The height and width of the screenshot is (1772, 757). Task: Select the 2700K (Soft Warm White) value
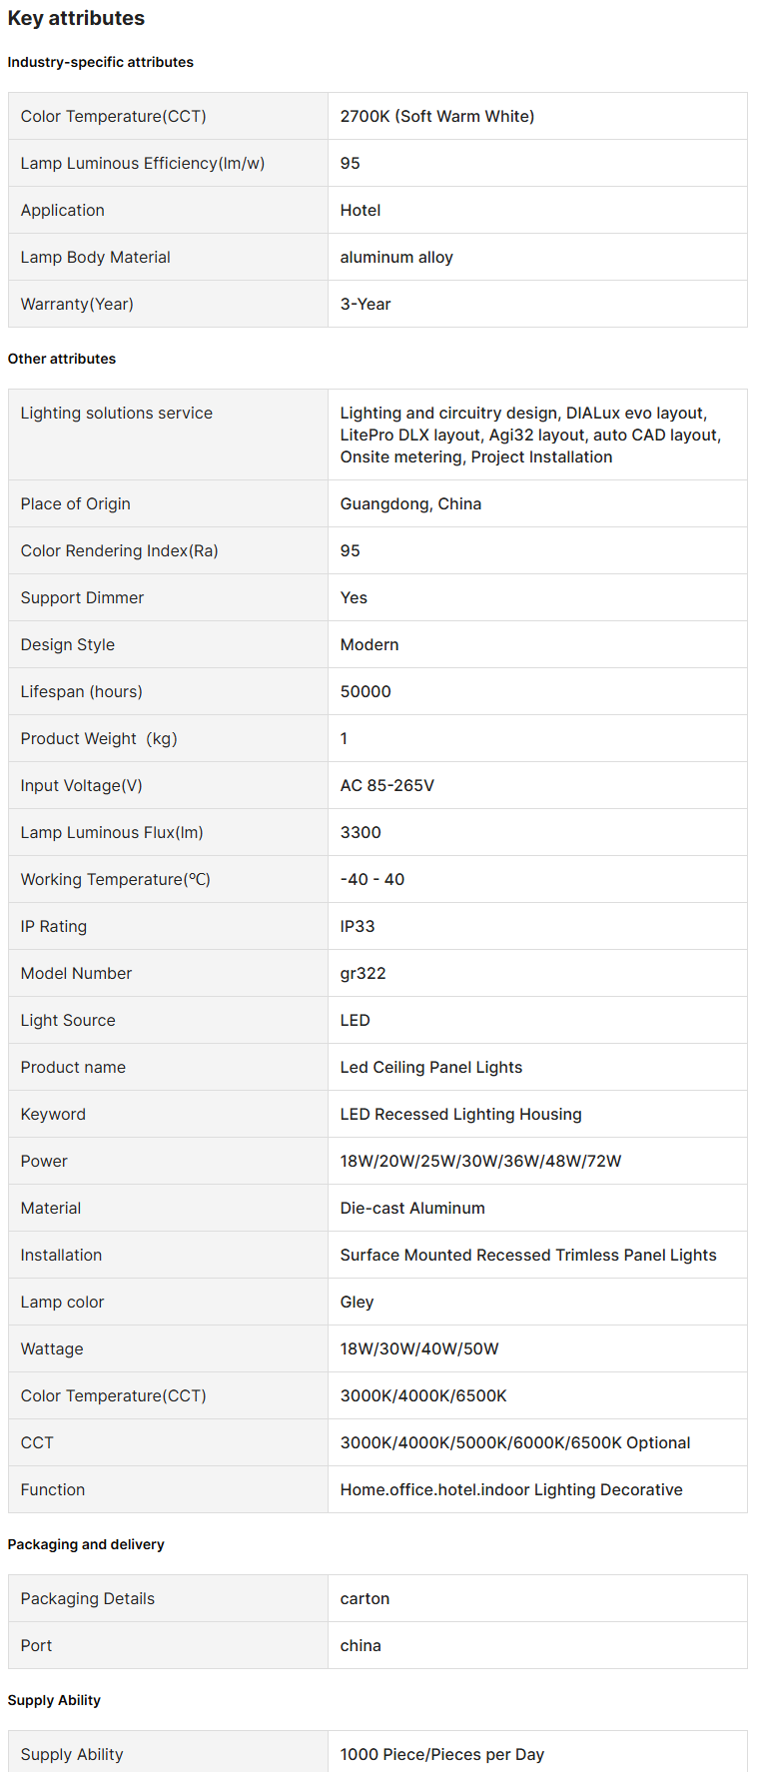[436, 116]
